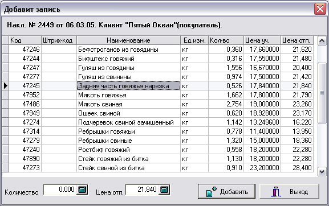
Task: Click quantity cell 2,754
Action: (x=226, y=104)
